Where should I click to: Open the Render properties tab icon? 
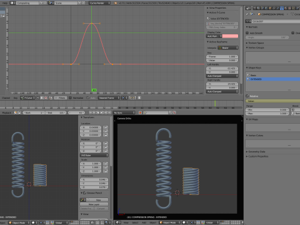(x=254, y=8)
